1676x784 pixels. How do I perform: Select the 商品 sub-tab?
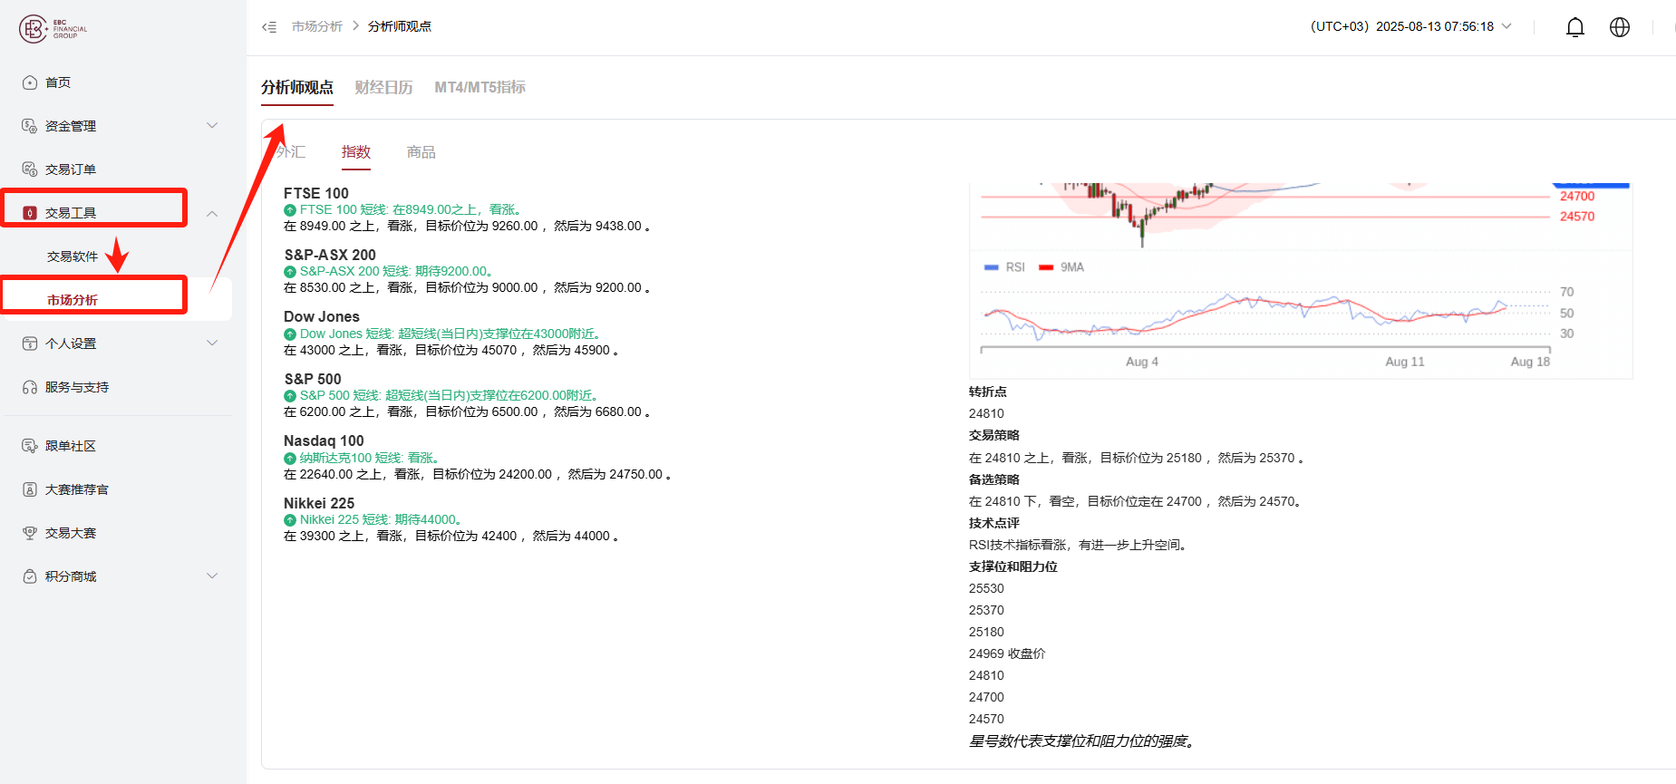tap(421, 152)
